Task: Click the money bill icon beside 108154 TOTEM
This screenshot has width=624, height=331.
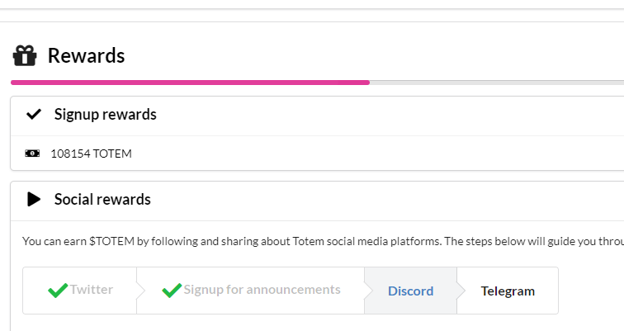Action: 32,154
